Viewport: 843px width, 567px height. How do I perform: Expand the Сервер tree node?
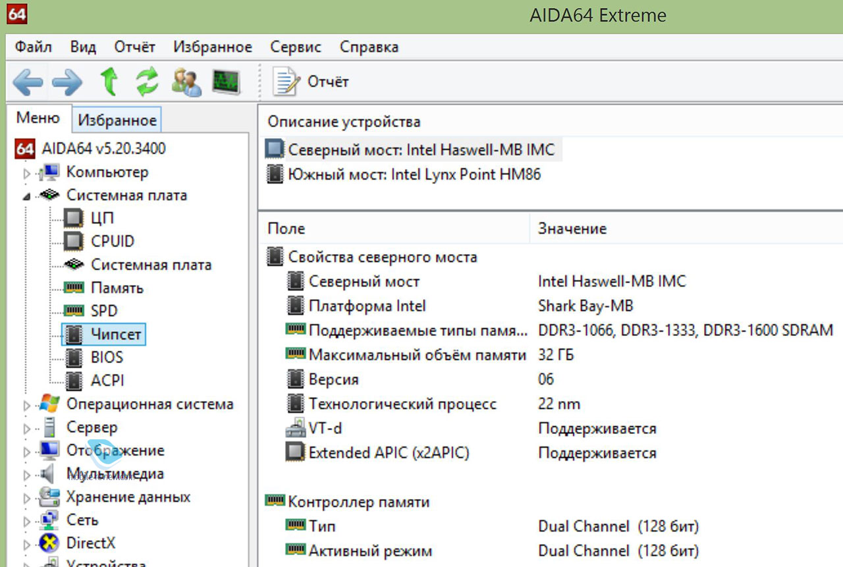(x=27, y=429)
